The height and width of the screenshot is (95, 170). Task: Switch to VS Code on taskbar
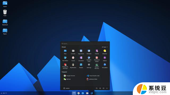coord(91,93)
